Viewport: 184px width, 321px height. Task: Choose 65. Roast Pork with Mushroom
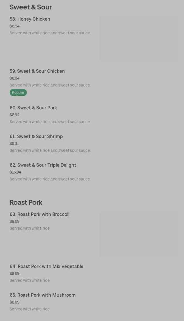coord(43,295)
